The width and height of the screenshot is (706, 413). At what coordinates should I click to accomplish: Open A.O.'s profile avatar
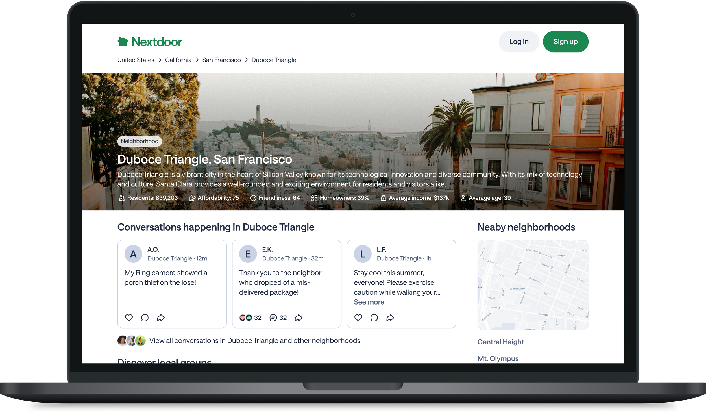tap(133, 254)
